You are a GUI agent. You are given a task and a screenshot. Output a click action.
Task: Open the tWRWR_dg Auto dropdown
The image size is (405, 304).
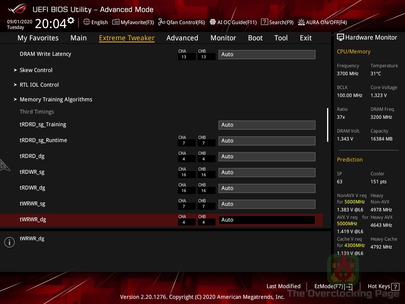267,220
